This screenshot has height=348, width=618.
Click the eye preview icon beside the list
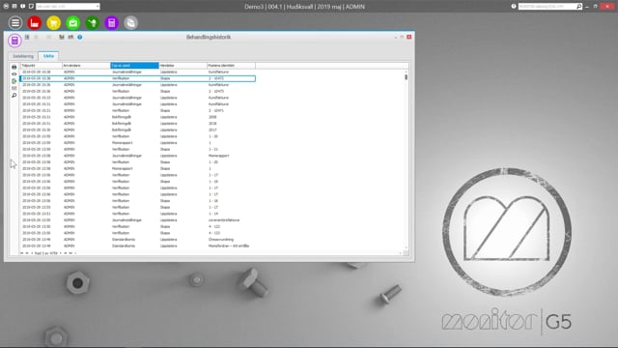point(14,74)
